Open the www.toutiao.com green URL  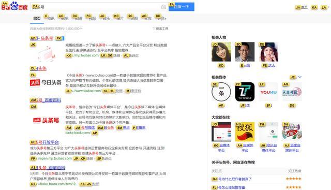coord(84,91)
